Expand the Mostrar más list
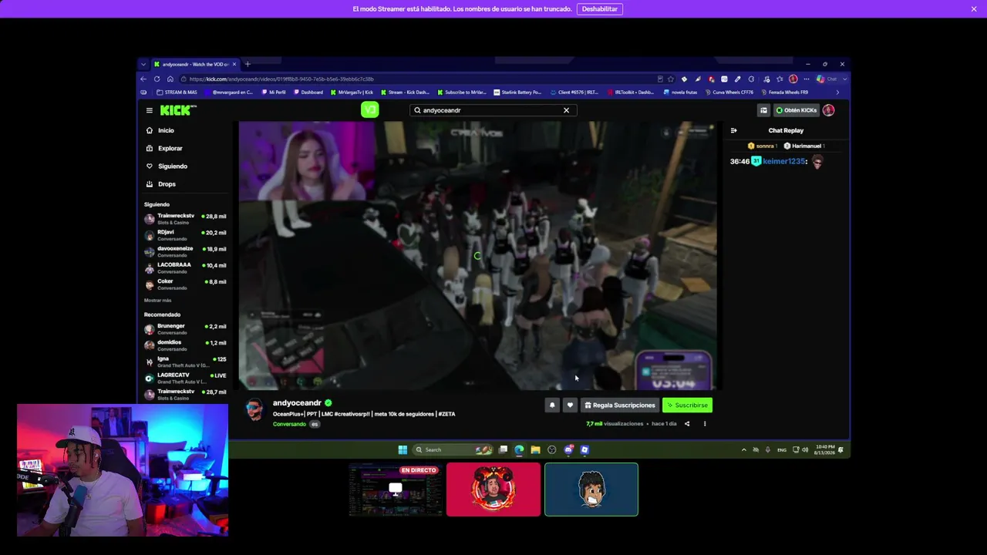Screen dimensions: 987x555 tap(157, 300)
